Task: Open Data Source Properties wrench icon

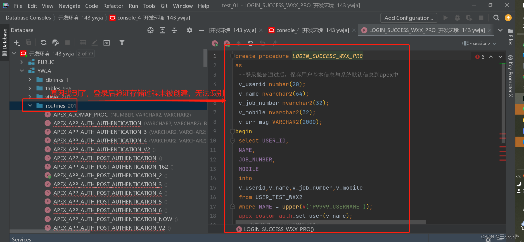Action: [x=55, y=42]
